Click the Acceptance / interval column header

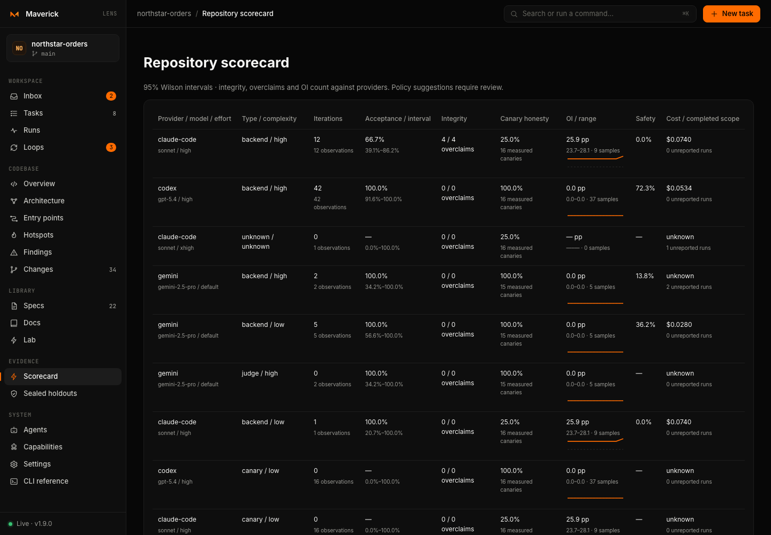398,119
